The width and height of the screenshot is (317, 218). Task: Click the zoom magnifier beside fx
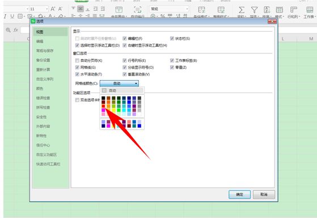(x=8, y=30)
